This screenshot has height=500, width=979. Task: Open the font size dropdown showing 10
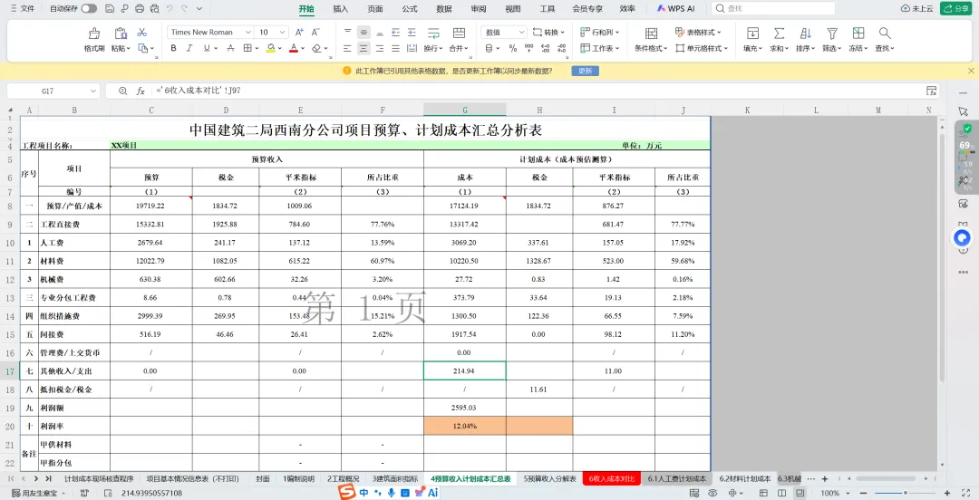click(x=283, y=32)
